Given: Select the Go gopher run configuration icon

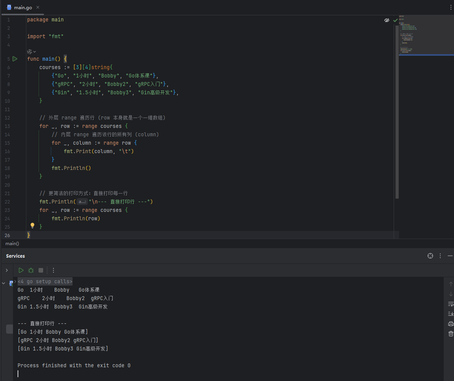Looking at the screenshot, I should coord(11,283).
